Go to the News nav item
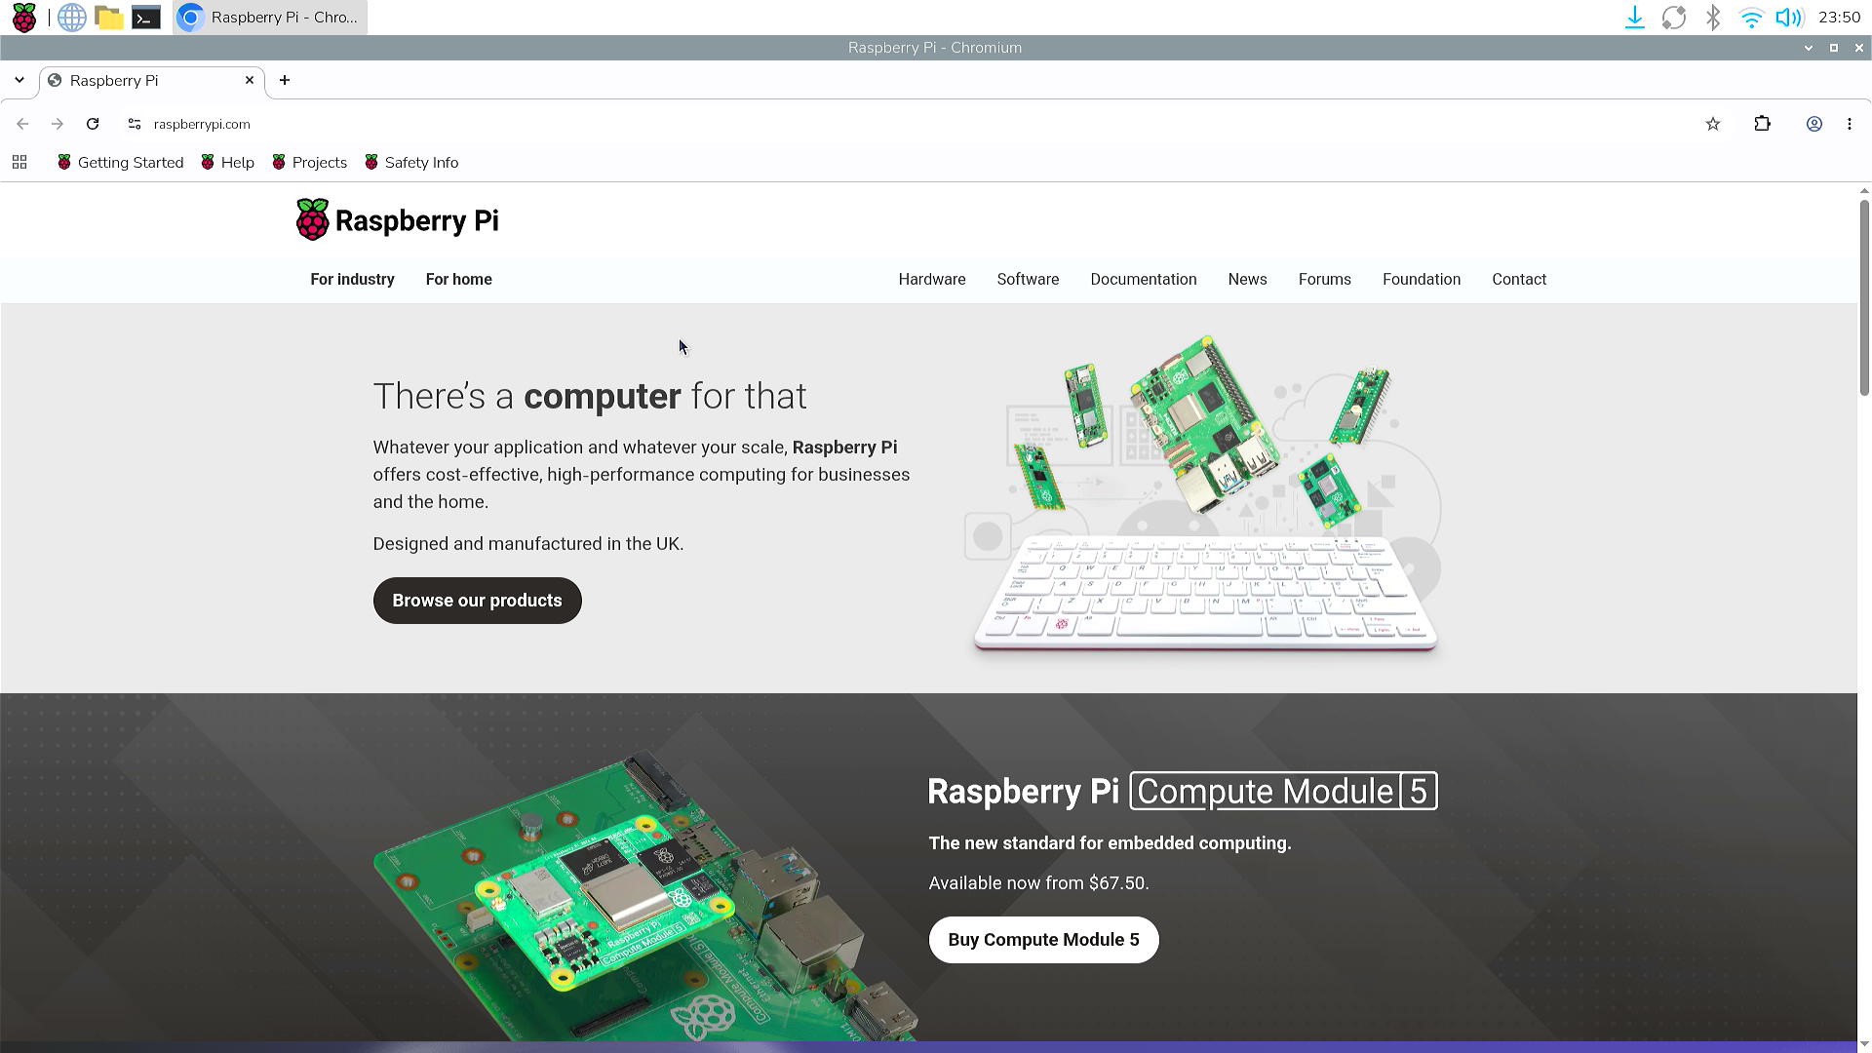The height and width of the screenshot is (1053, 1872). [x=1248, y=280]
